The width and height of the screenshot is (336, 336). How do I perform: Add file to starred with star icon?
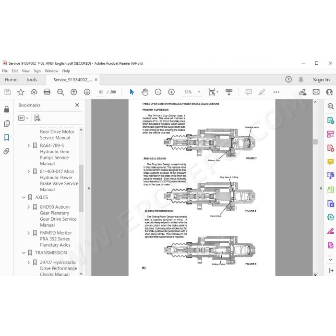(x=21, y=92)
